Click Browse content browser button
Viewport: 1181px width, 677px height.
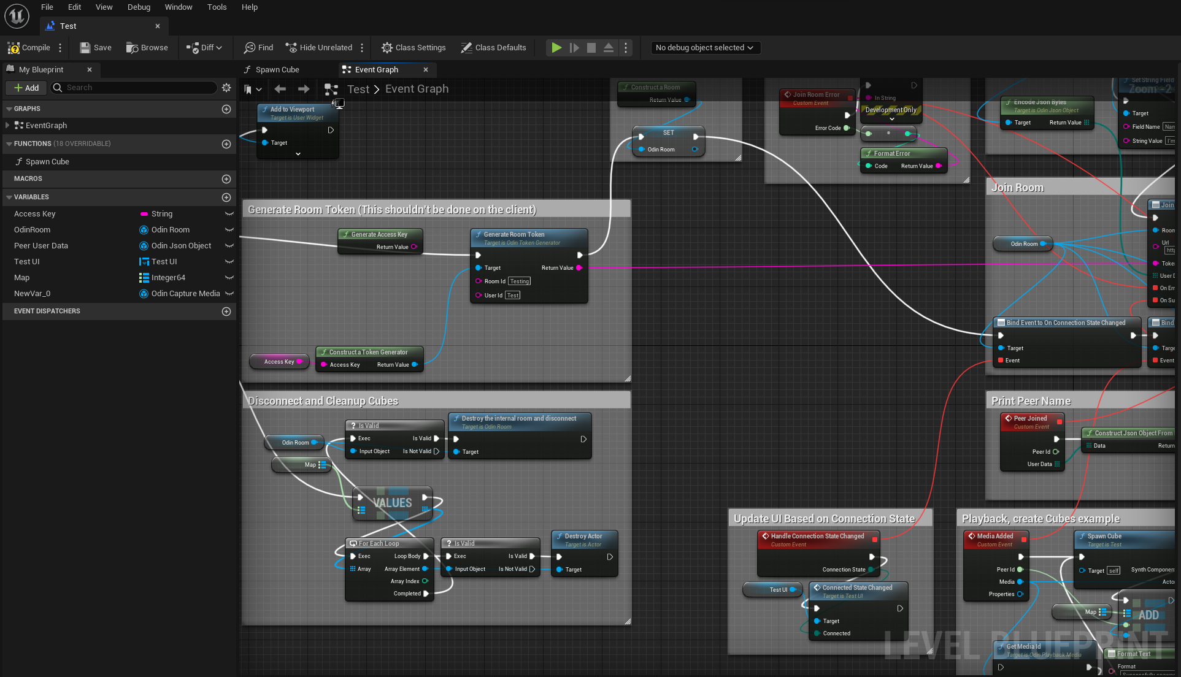148,47
